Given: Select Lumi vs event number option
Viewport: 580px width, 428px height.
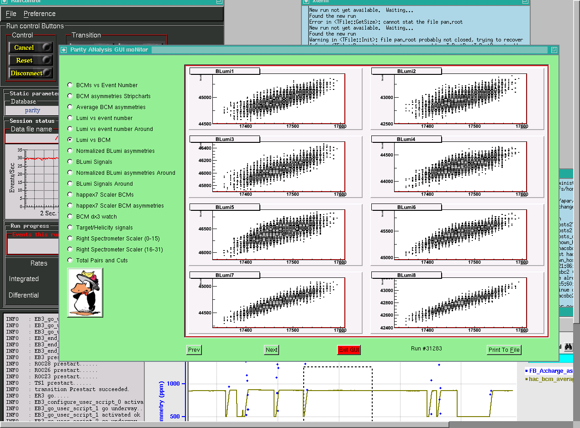Looking at the screenshot, I should [70, 118].
